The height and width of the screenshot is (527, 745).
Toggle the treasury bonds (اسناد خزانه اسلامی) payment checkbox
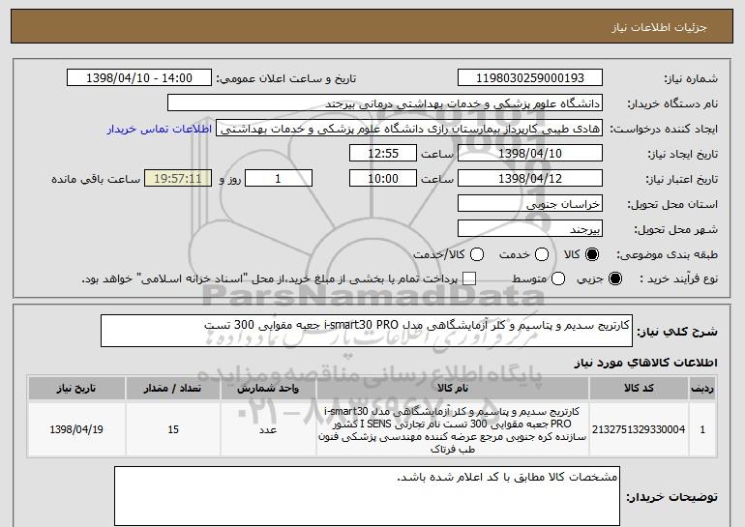pos(469,279)
